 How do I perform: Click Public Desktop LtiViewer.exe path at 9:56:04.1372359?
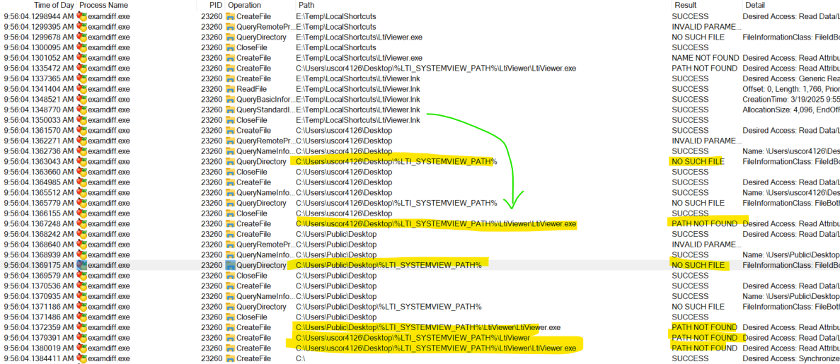coord(428,328)
